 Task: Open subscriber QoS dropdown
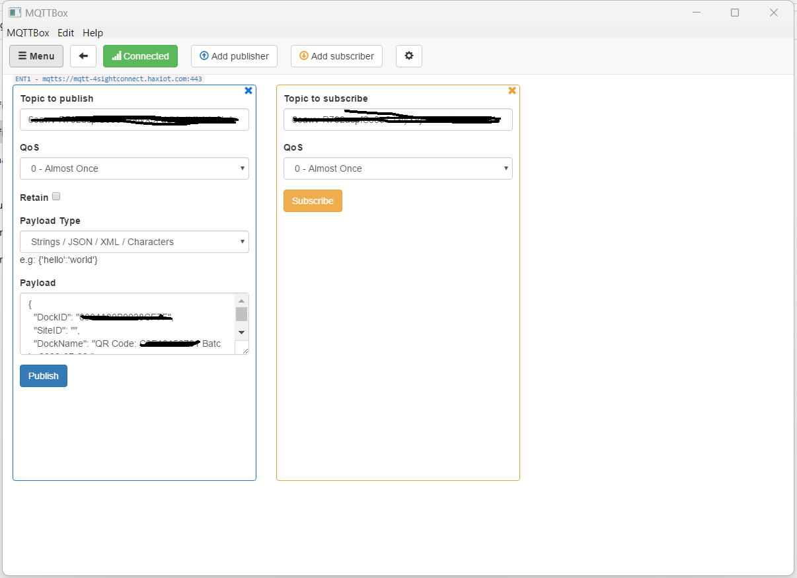click(x=398, y=168)
